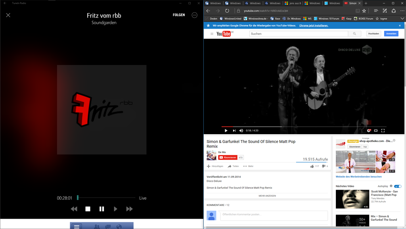Screen dimensions: 406x229
Task: Click the Edge share icon
Action: click(x=394, y=11)
